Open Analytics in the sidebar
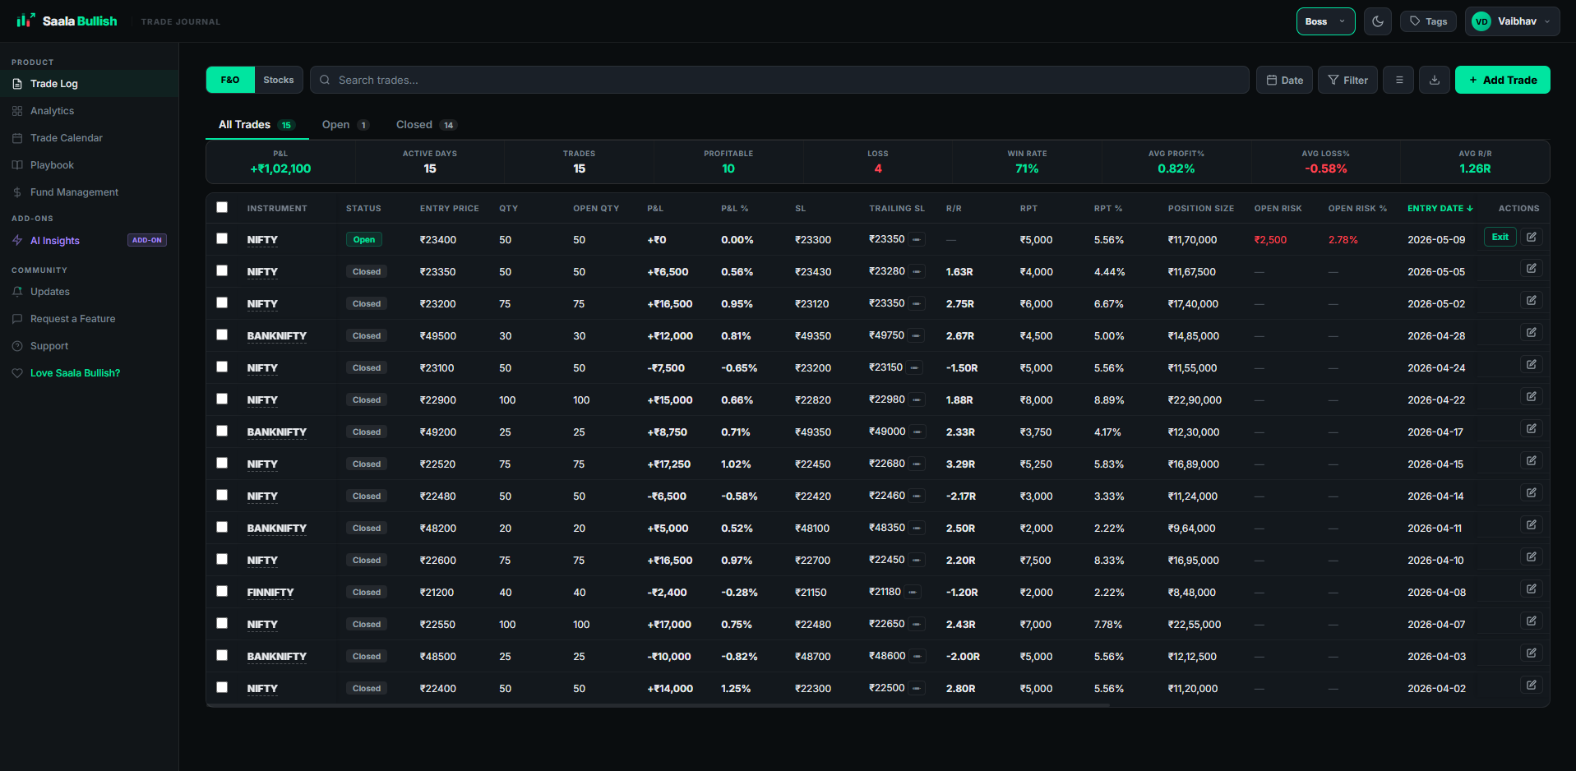This screenshot has height=771, width=1576. point(89,111)
